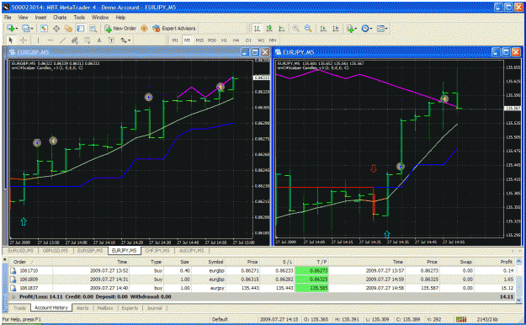Draw a horizontal line tool
526x325 pixels.
(50, 40)
